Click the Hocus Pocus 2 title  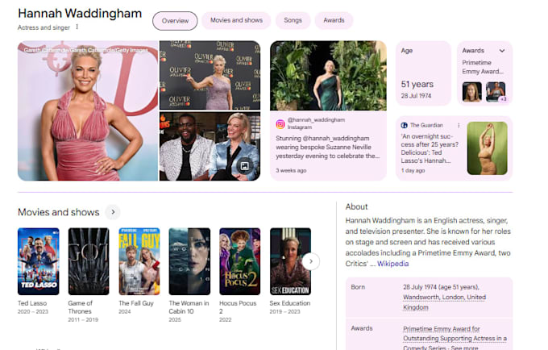[238, 307]
